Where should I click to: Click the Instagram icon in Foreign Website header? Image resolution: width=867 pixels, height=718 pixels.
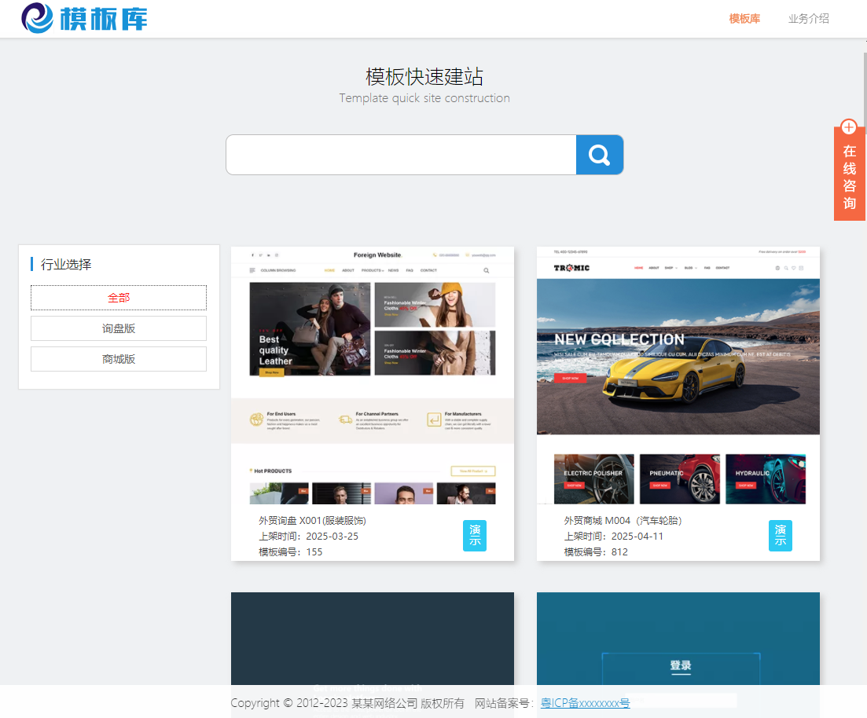click(x=276, y=255)
